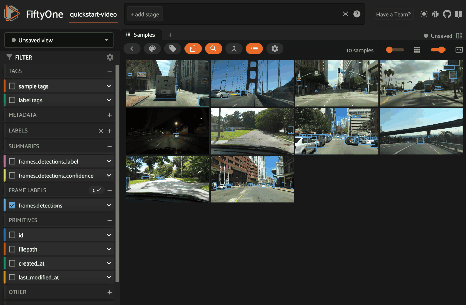Screen dimensions: 466x305
Task: Clear the view bar with the X icon
Action: coord(346,14)
